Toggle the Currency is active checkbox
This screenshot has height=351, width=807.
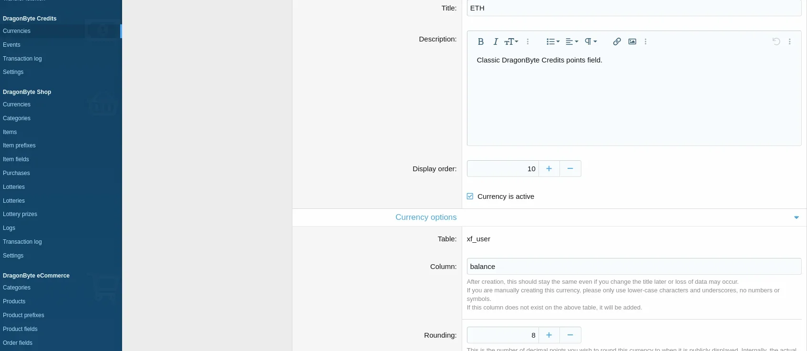(470, 196)
